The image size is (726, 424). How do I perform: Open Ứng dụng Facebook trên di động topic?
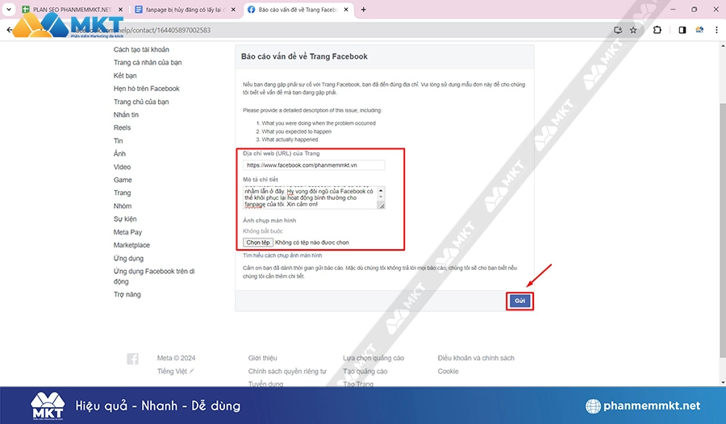[x=154, y=276]
